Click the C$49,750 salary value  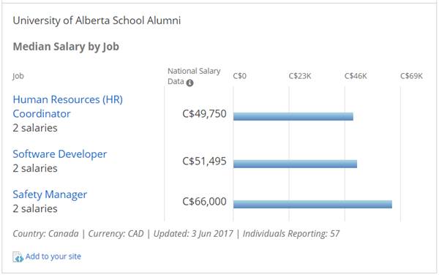pos(204,114)
